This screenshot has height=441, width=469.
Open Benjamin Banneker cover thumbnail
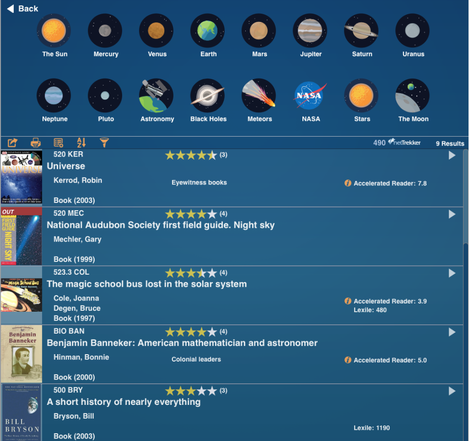pos(21,354)
